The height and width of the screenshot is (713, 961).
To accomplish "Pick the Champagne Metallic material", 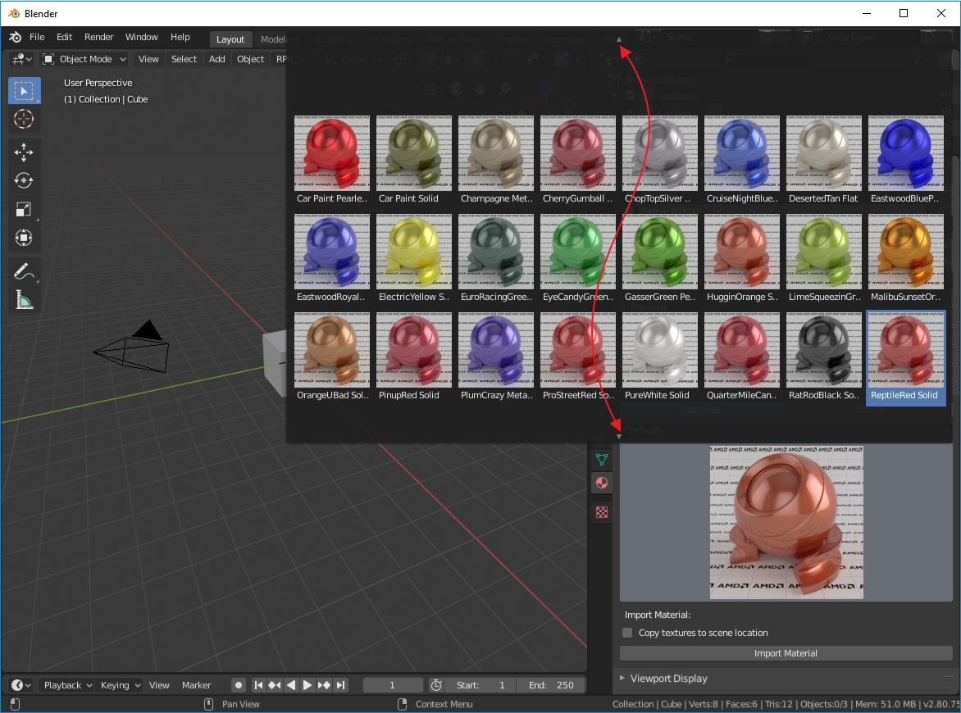I will pos(496,160).
